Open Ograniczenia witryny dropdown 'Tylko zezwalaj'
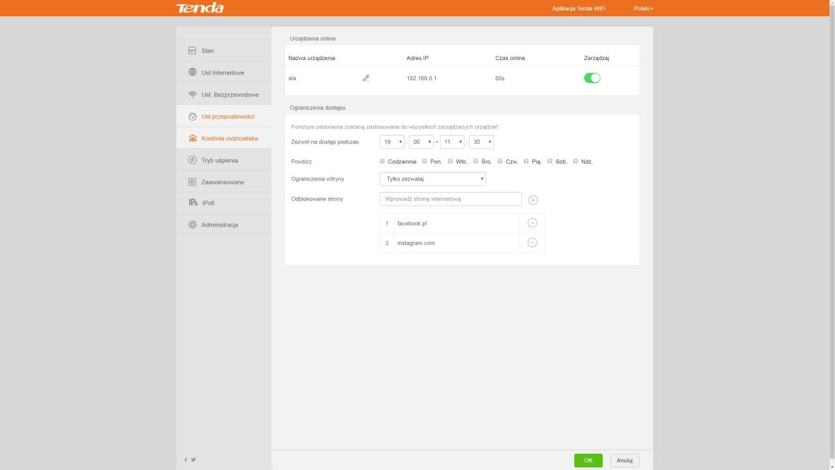The height and width of the screenshot is (470, 835). [x=433, y=179]
